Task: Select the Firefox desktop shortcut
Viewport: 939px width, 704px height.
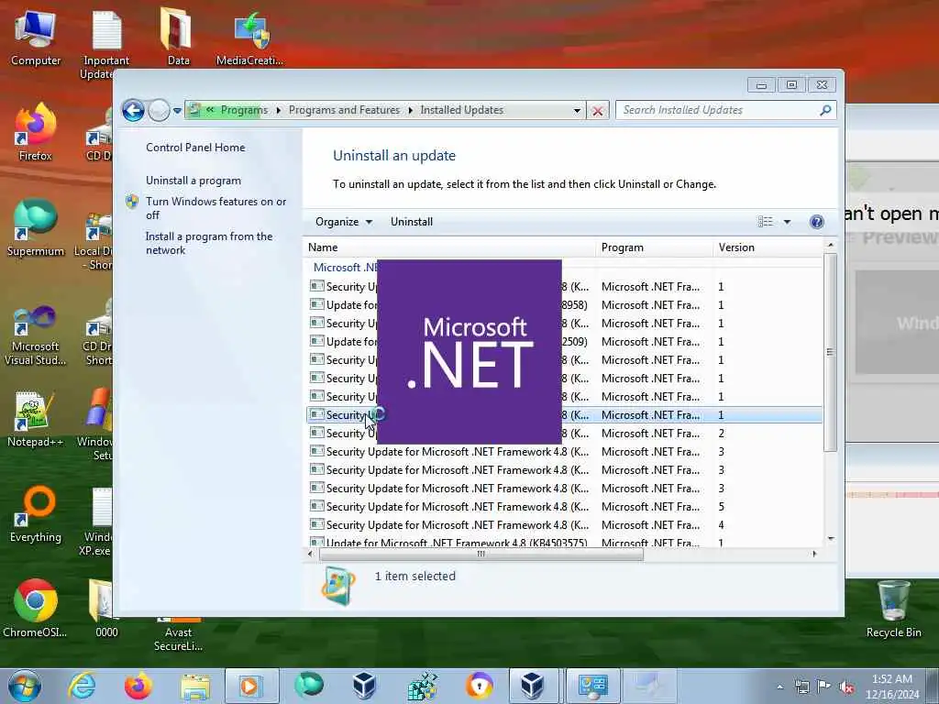Action: [36, 132]
